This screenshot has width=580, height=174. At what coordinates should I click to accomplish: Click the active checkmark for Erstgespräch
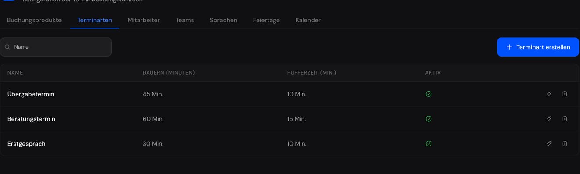click(x=429, y=143)
